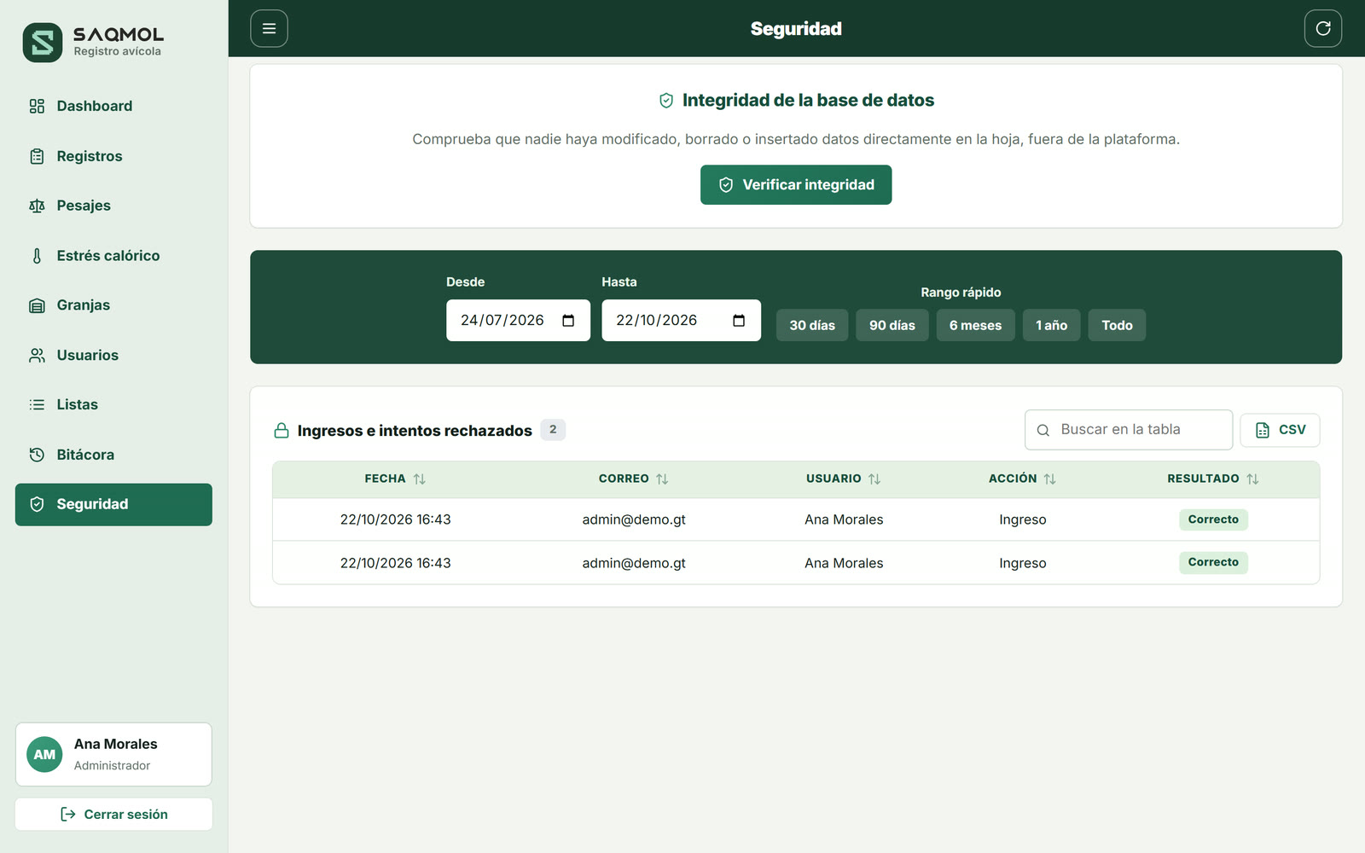
Task: Open the Pesajes section
Action: point(113,206)
